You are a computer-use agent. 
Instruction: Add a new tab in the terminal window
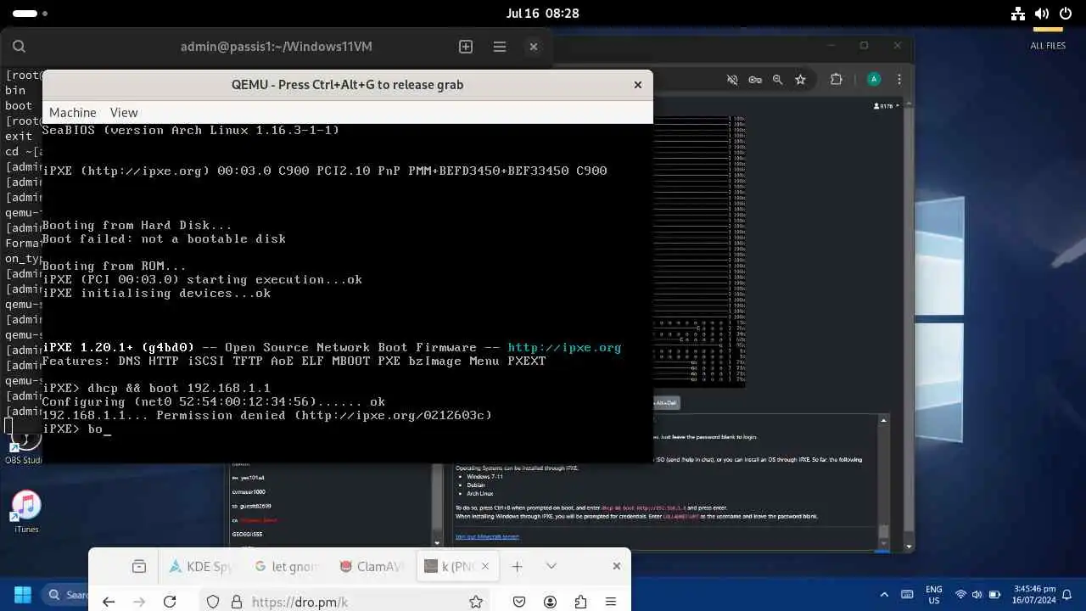coord(466,47)
